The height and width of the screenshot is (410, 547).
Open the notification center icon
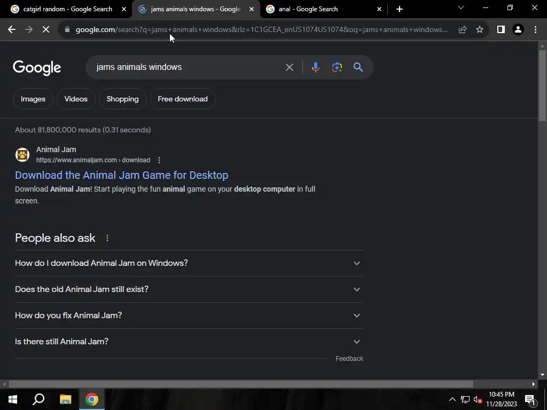coord(530,399)
